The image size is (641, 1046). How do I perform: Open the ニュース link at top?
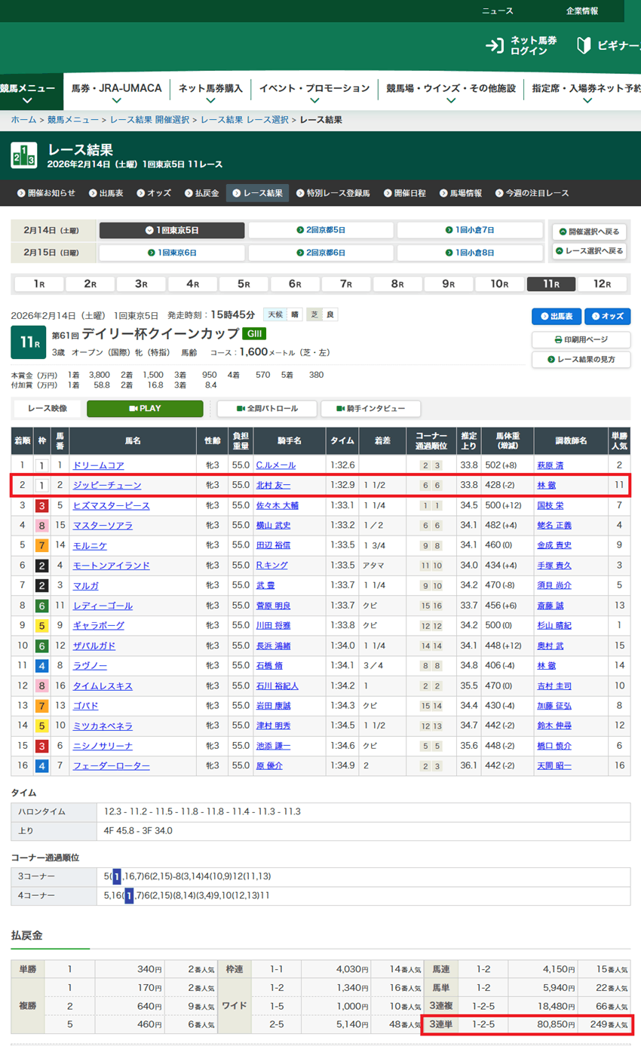[497, 11]
